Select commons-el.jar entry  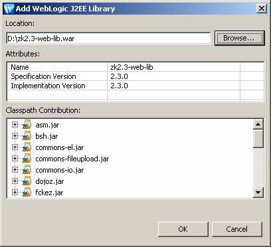coord(60,147)
